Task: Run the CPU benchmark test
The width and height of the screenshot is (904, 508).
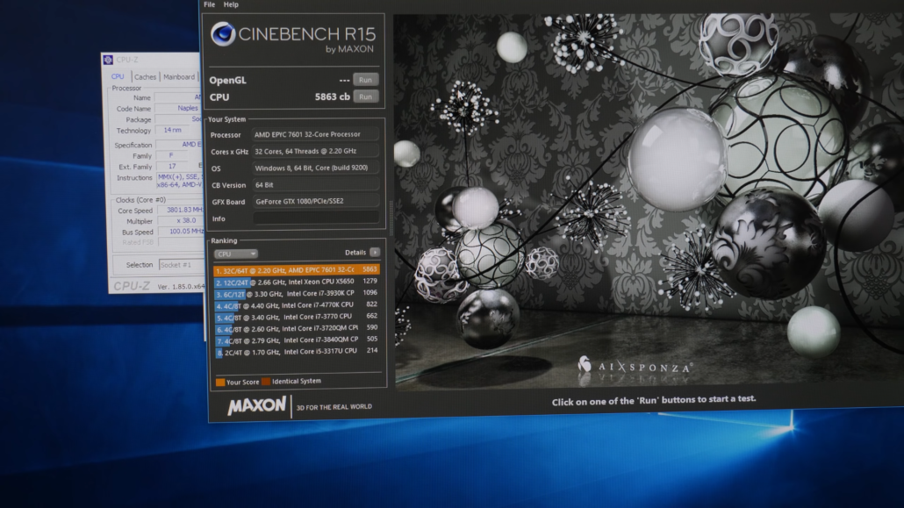Action: pos(365,97)
